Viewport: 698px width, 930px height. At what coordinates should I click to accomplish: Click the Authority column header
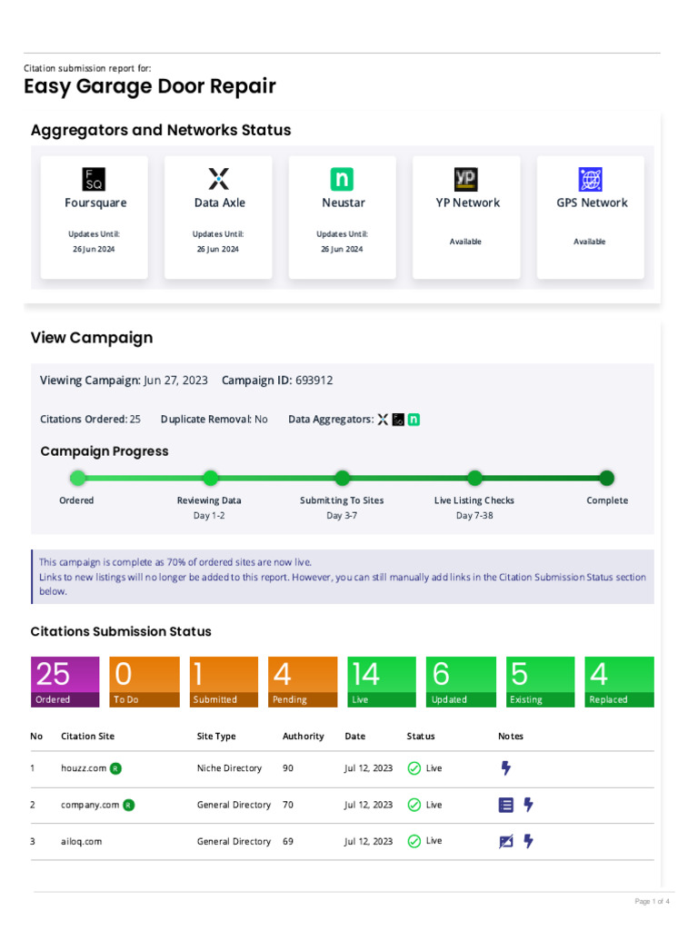tap(304, 736)
